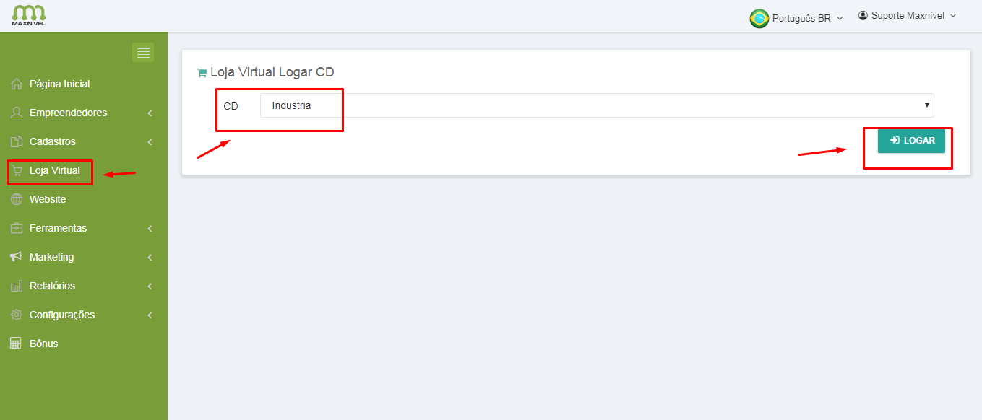982x420 pixels.
Task: Click the Ferramentas briefcase icon
Action: click(x=17, y=229)
